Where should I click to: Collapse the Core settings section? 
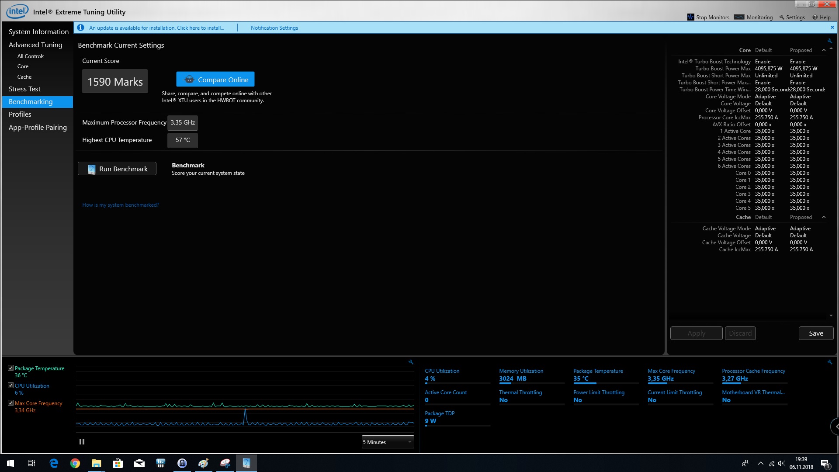824,50
